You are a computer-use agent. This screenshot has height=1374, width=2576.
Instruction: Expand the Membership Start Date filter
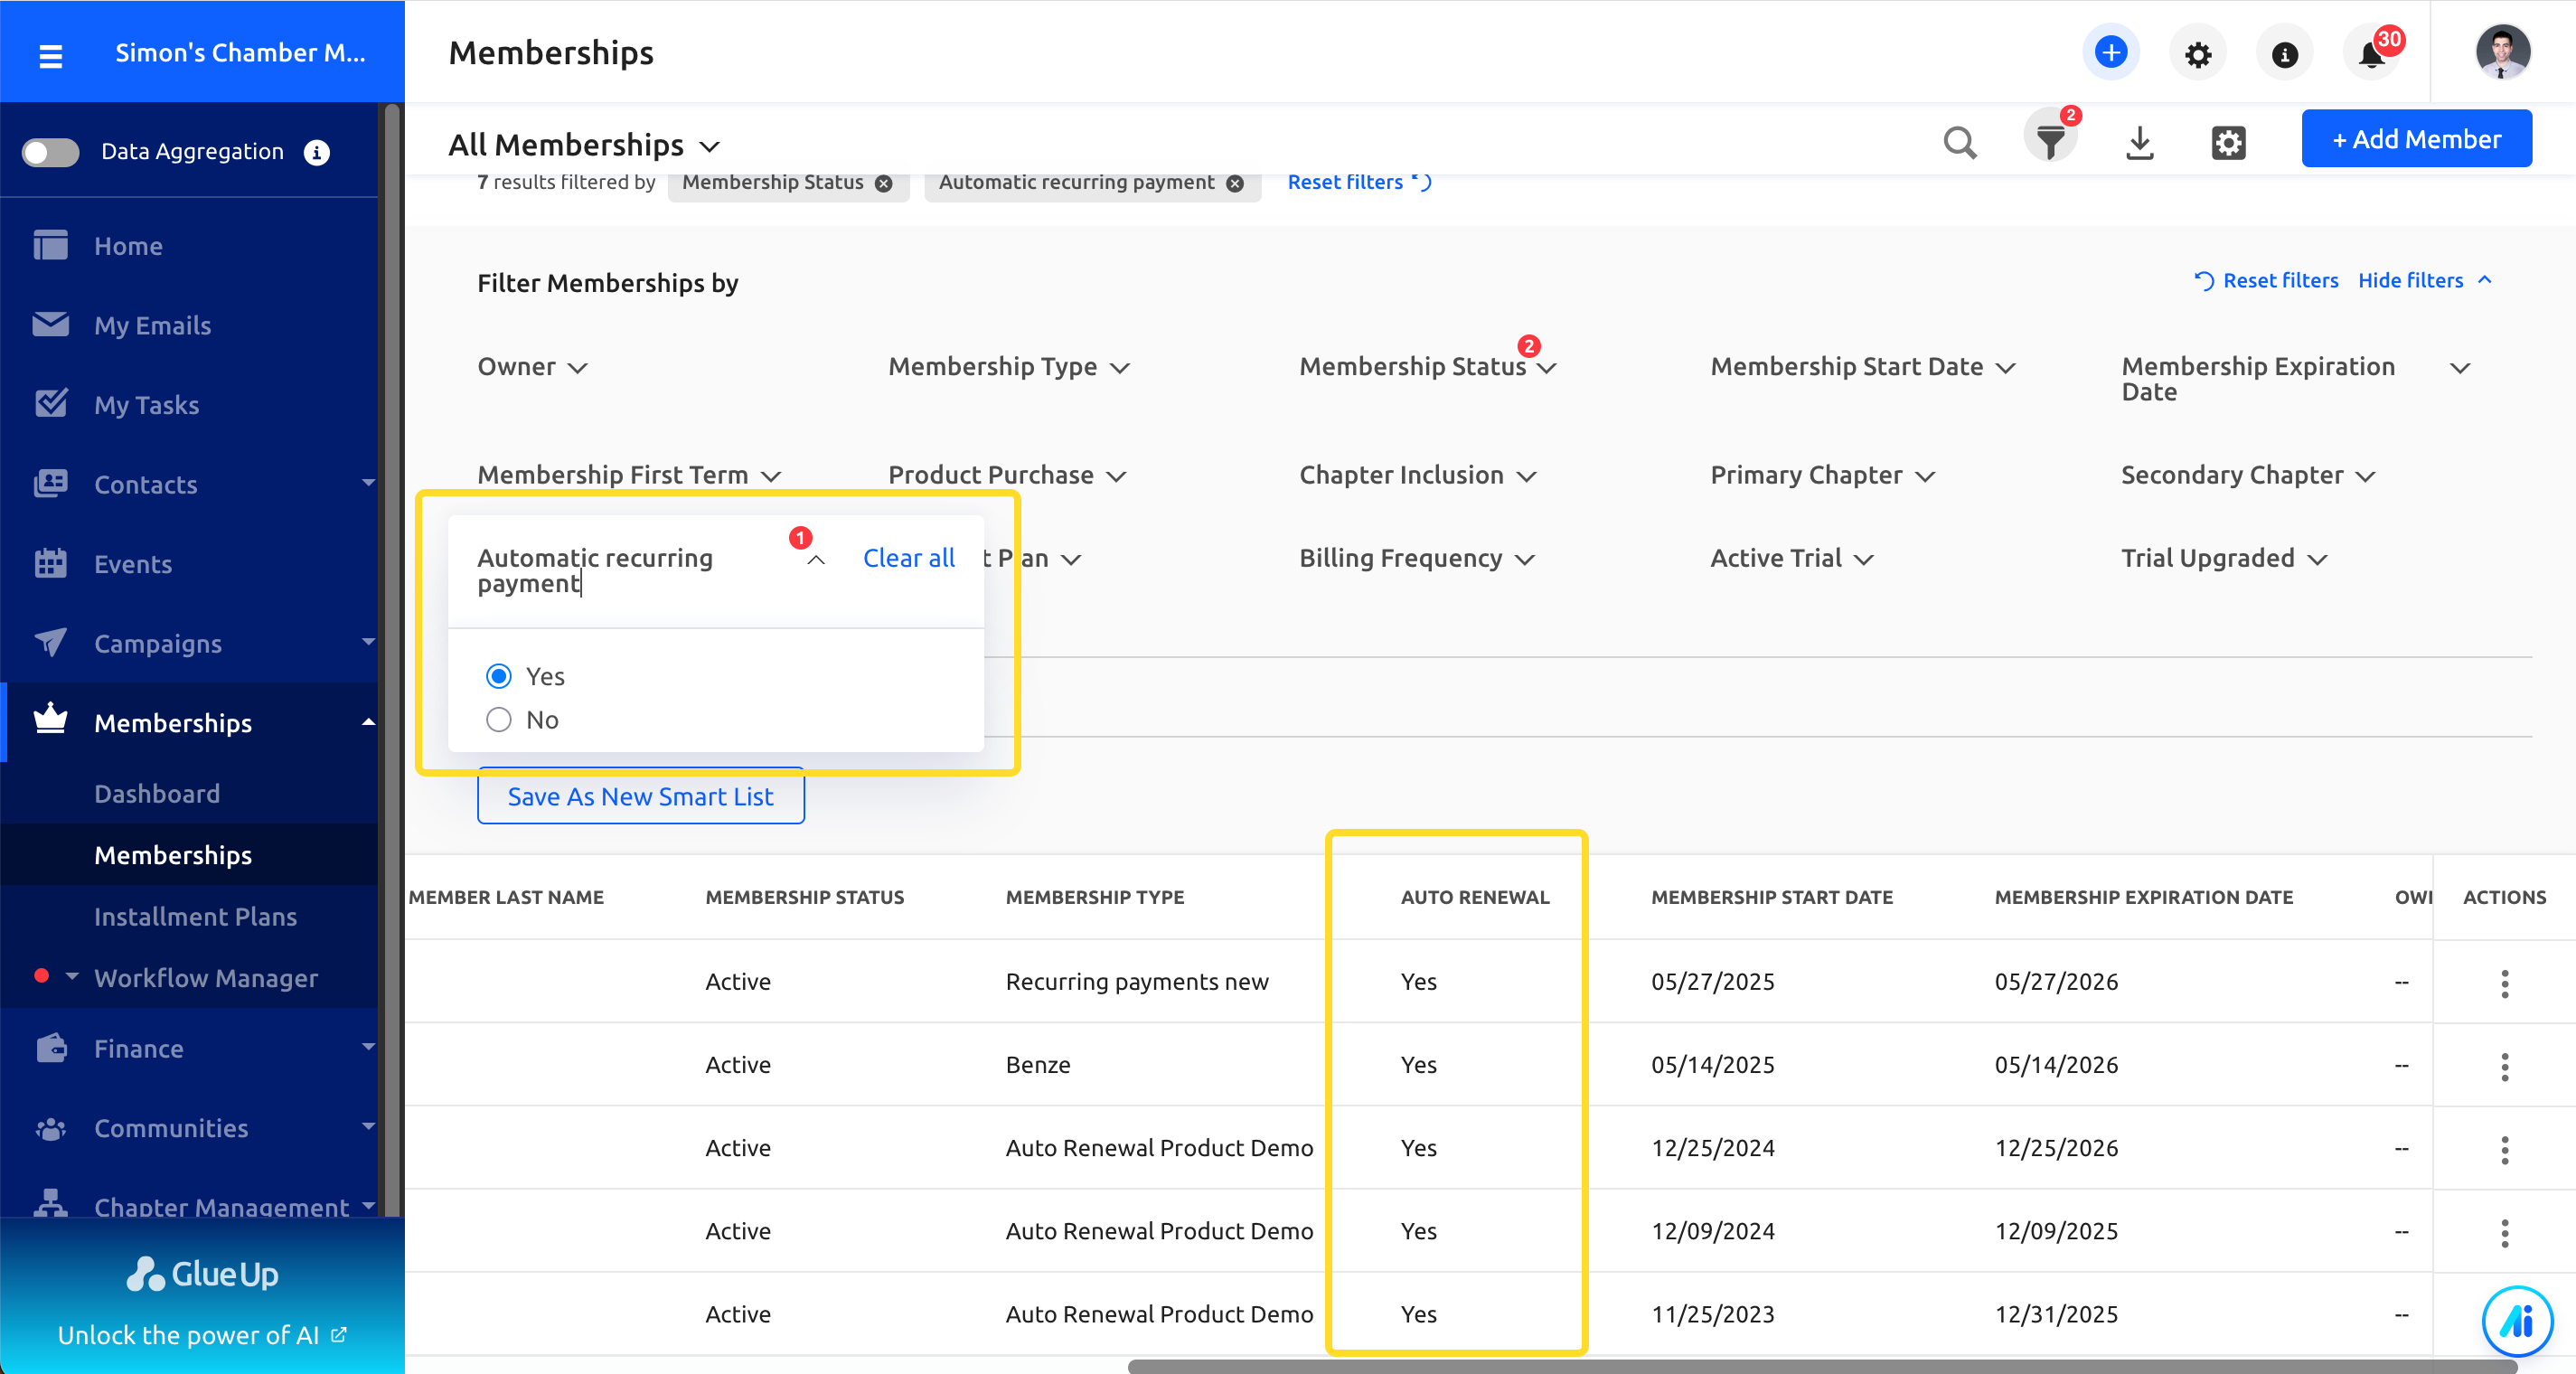(x=1862, y=366)
